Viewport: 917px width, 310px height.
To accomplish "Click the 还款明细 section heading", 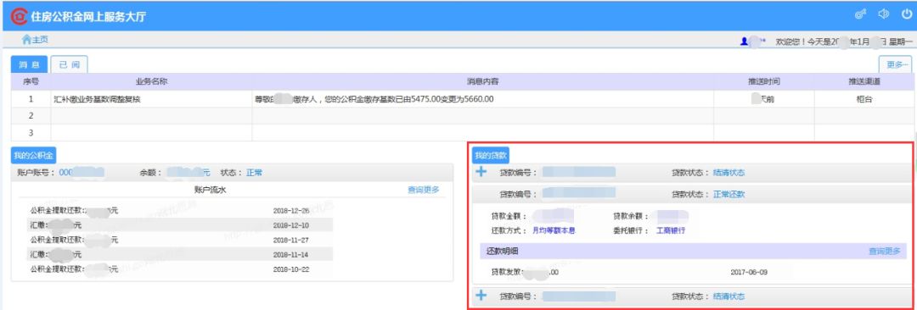I will pyautogui.click(x=503, y=251).
